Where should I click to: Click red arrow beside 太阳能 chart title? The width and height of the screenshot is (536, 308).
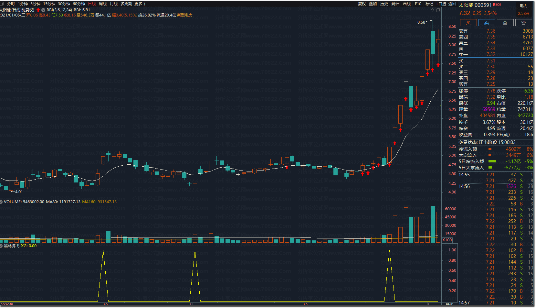click(38, 10)
